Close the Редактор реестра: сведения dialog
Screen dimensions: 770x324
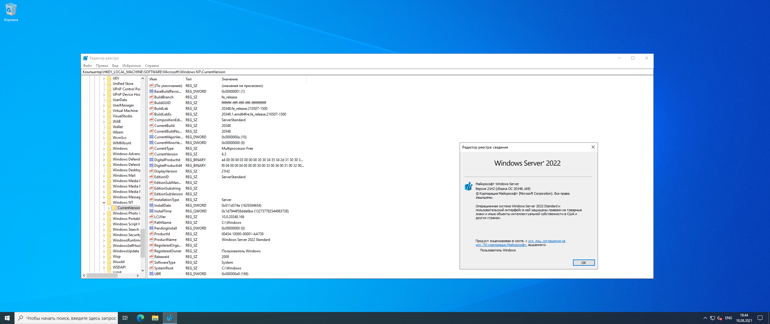point(593,147)
